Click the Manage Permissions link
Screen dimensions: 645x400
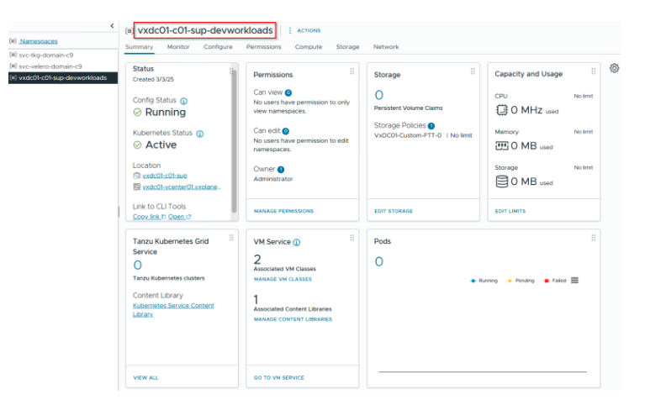coord(283,211)
